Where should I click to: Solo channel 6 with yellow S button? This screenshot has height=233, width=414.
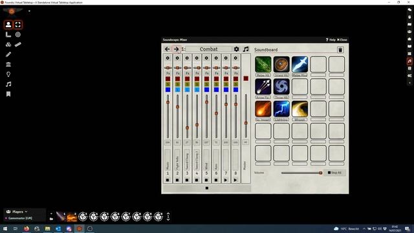coord(216,84)
